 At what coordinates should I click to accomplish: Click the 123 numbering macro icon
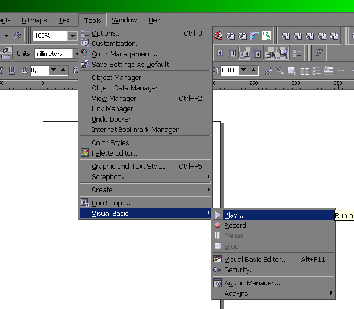click(x=266, y=36)
